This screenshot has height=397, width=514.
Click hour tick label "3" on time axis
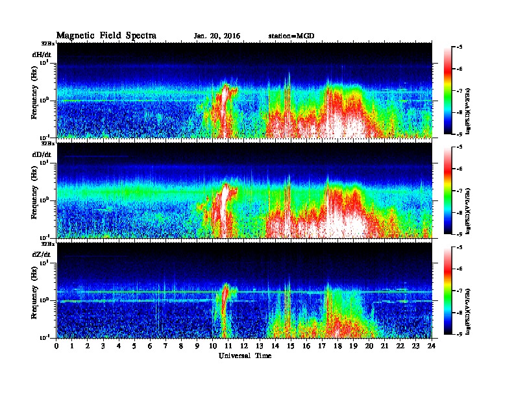tap(104, 346)
